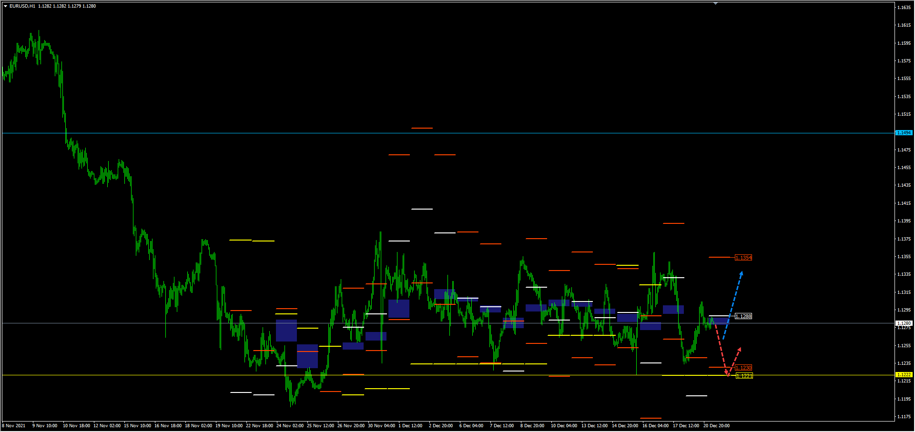Viewport: 915px width, 432px height.
Task: Click the white 1.1288 price label
Action: (743, 316)
